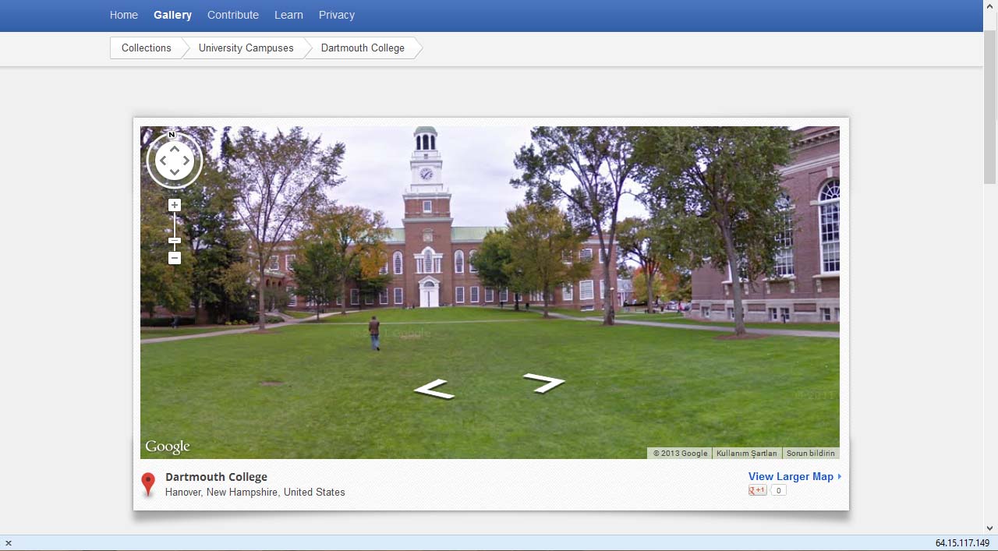The image size is (998, 551).
Task: Click the zoom slider handle
Action: tap(175, 241)
